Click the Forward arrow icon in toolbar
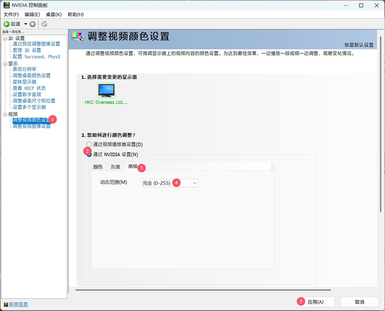This screenshot has width=385, height=311. [x=32, y=24]
